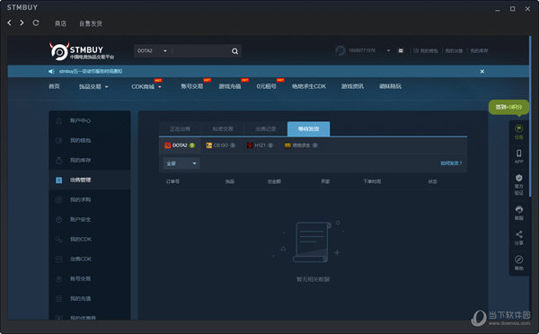Open 我的出售 link in the header
This screenshot has width=539, height=334.
454,51
